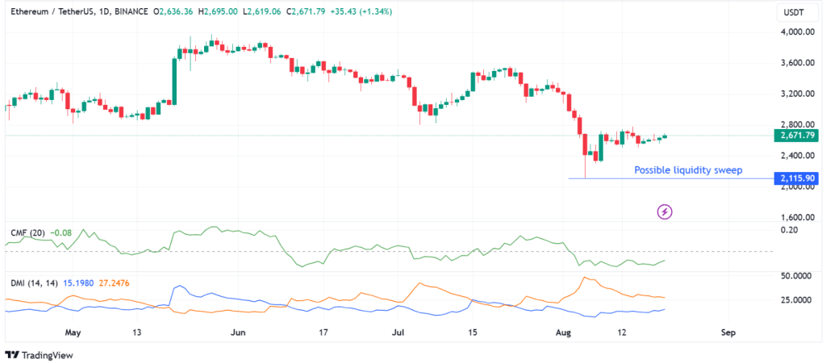This screenshot has height=364, width=826.
Task: Click the Aug label on time axis
Action: 565,333
